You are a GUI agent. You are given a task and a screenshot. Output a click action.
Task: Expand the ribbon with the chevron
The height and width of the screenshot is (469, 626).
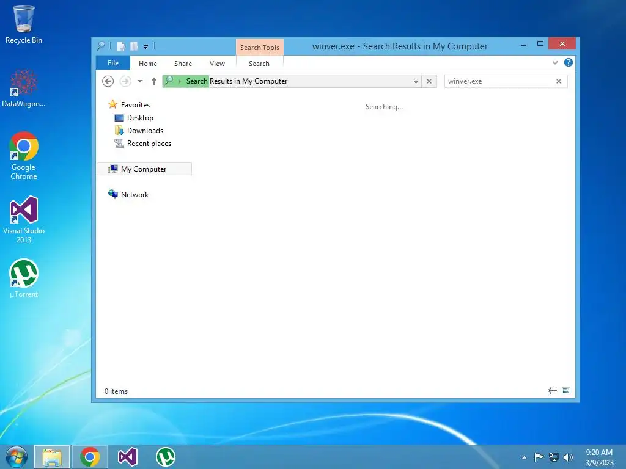point(555,63)
